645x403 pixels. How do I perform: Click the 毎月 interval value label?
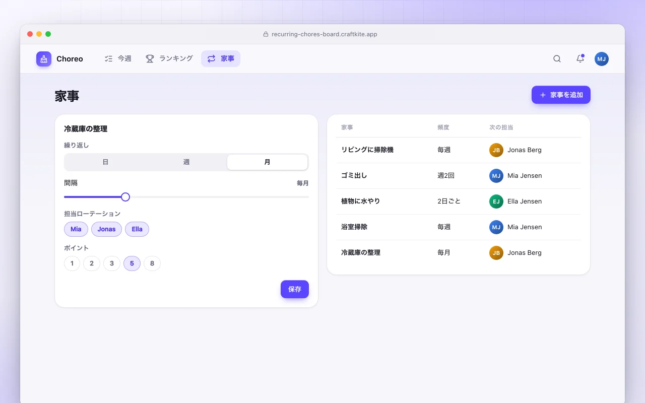(x=302, y=183)
